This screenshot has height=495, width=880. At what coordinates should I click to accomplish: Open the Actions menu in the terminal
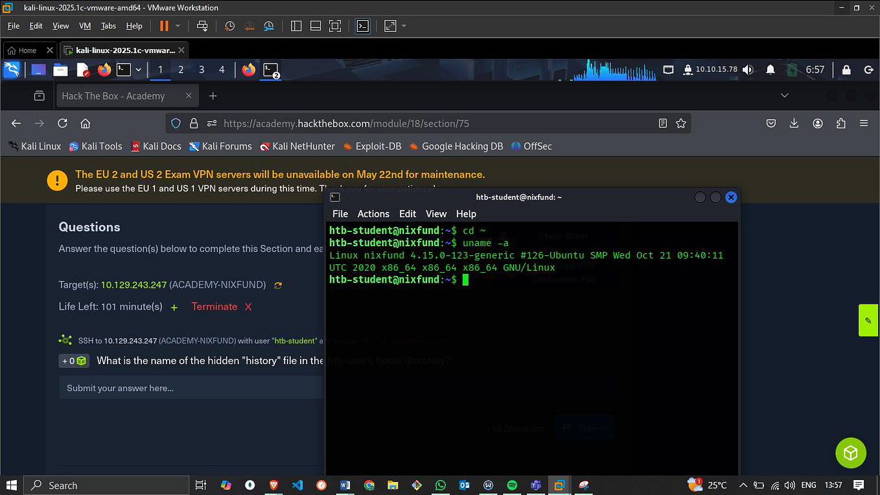[x=373, y=214]
